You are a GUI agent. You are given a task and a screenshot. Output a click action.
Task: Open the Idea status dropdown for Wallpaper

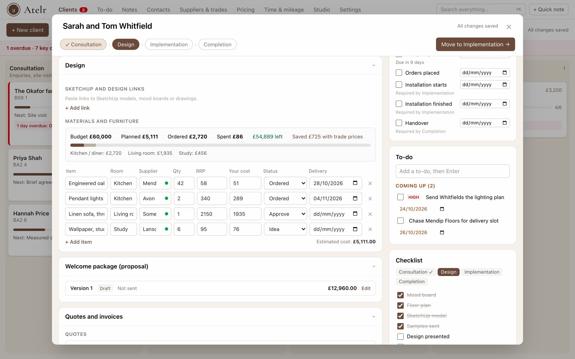285,229
